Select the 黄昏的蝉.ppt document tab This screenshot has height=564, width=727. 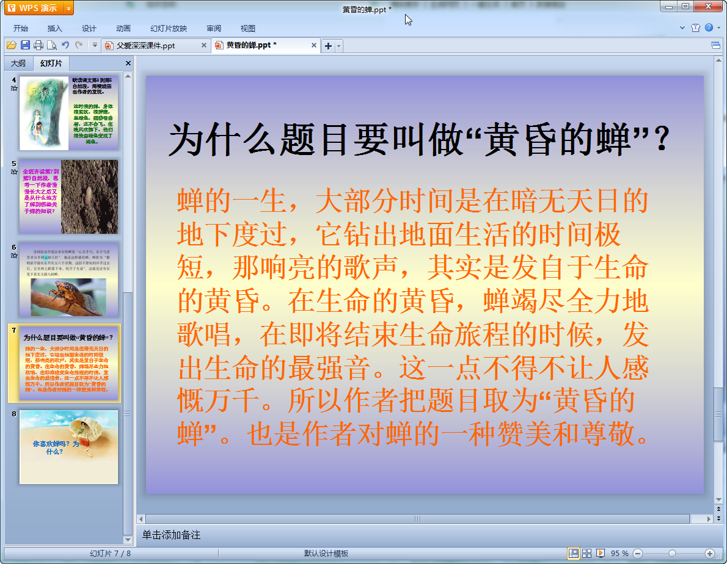click(262, 45)
